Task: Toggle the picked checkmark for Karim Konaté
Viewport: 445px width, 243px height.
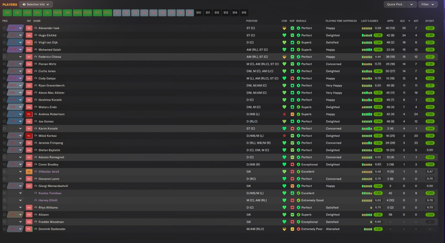Action: click(x=4, y=128)
